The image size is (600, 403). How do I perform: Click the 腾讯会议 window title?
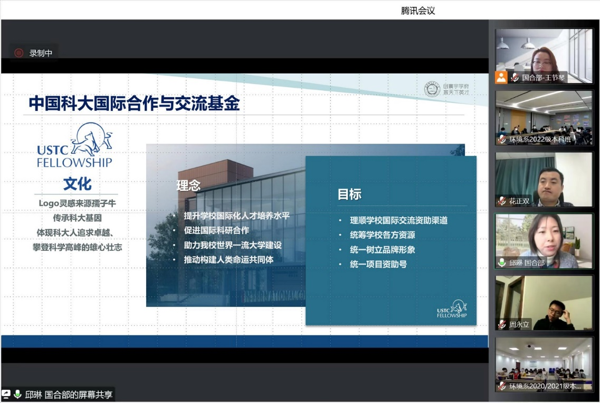(x=418, y=11)
